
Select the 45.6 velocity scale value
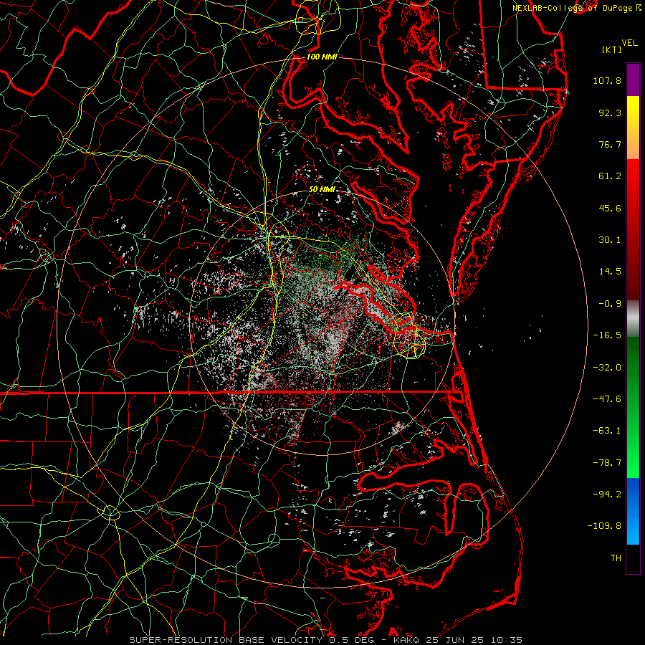pos(610,208)
